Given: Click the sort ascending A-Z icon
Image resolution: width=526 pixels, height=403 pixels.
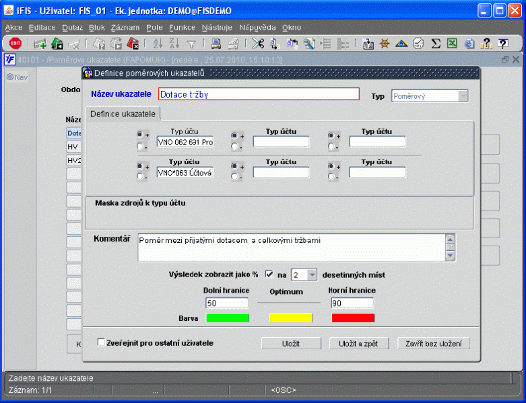Looking at the screenshot, I should (158, 44).
